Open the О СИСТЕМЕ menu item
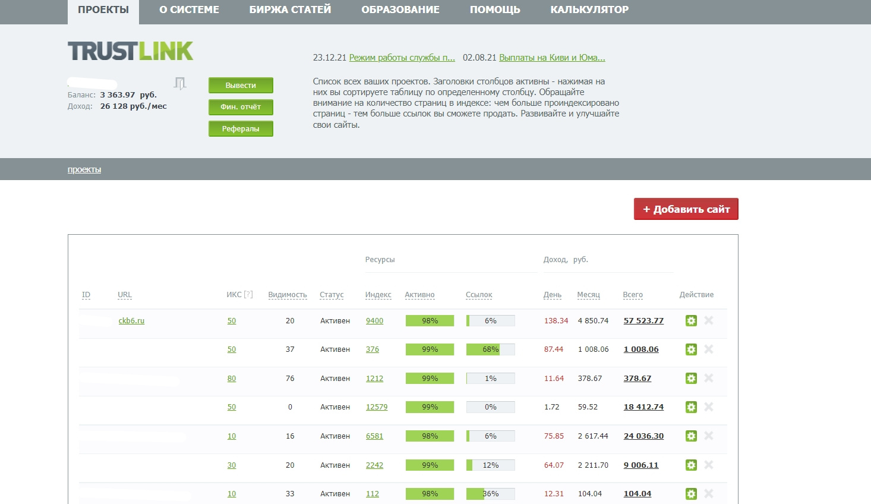 point(190,10)
